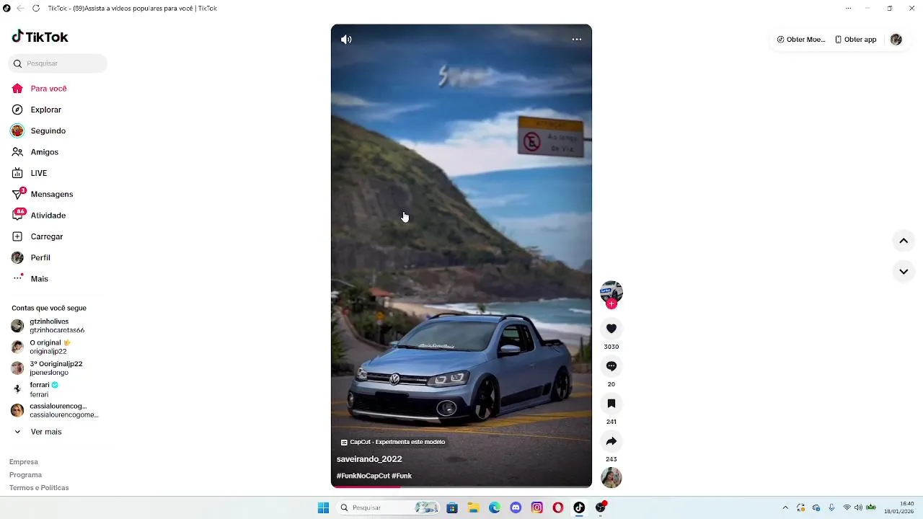The width and height of the screenshot is (923, 519).
Task: Click the Obter app button
Action: click(x=856, y=40)
